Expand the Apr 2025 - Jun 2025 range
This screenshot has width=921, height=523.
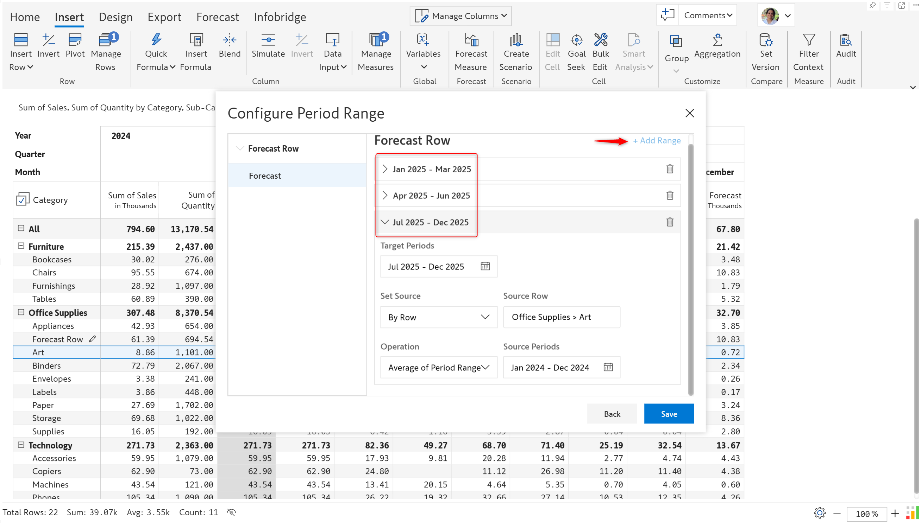[x=385, y=196]
